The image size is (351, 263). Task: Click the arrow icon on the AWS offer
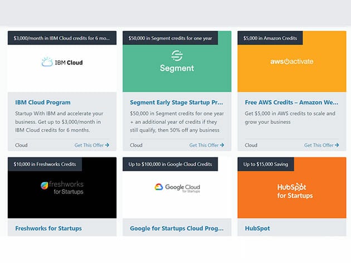pyautogui.click(x=337, y=145)
